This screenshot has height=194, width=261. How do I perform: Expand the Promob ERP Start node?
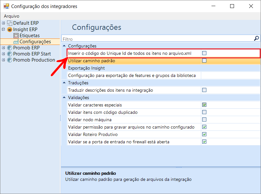(x=3, y=54)
